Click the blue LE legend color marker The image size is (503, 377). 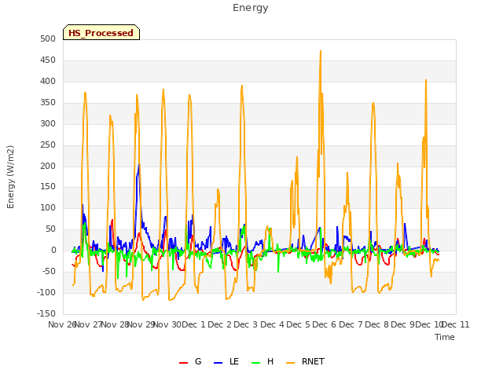tap(218, 363)
